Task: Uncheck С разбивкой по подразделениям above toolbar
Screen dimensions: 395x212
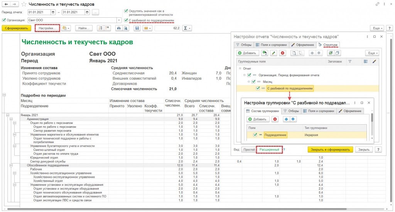Action: point(126,20)
